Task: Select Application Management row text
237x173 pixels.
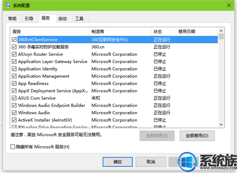Action: coord(44,76)
